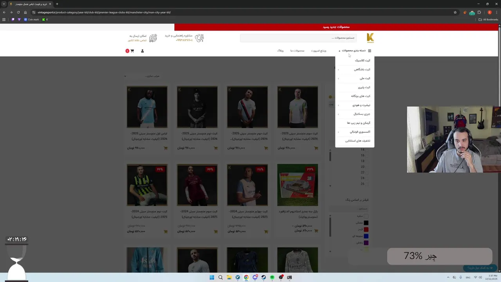Add the کیت دوم 2025-2026 black kit to cart

click(x=216, y=148)
